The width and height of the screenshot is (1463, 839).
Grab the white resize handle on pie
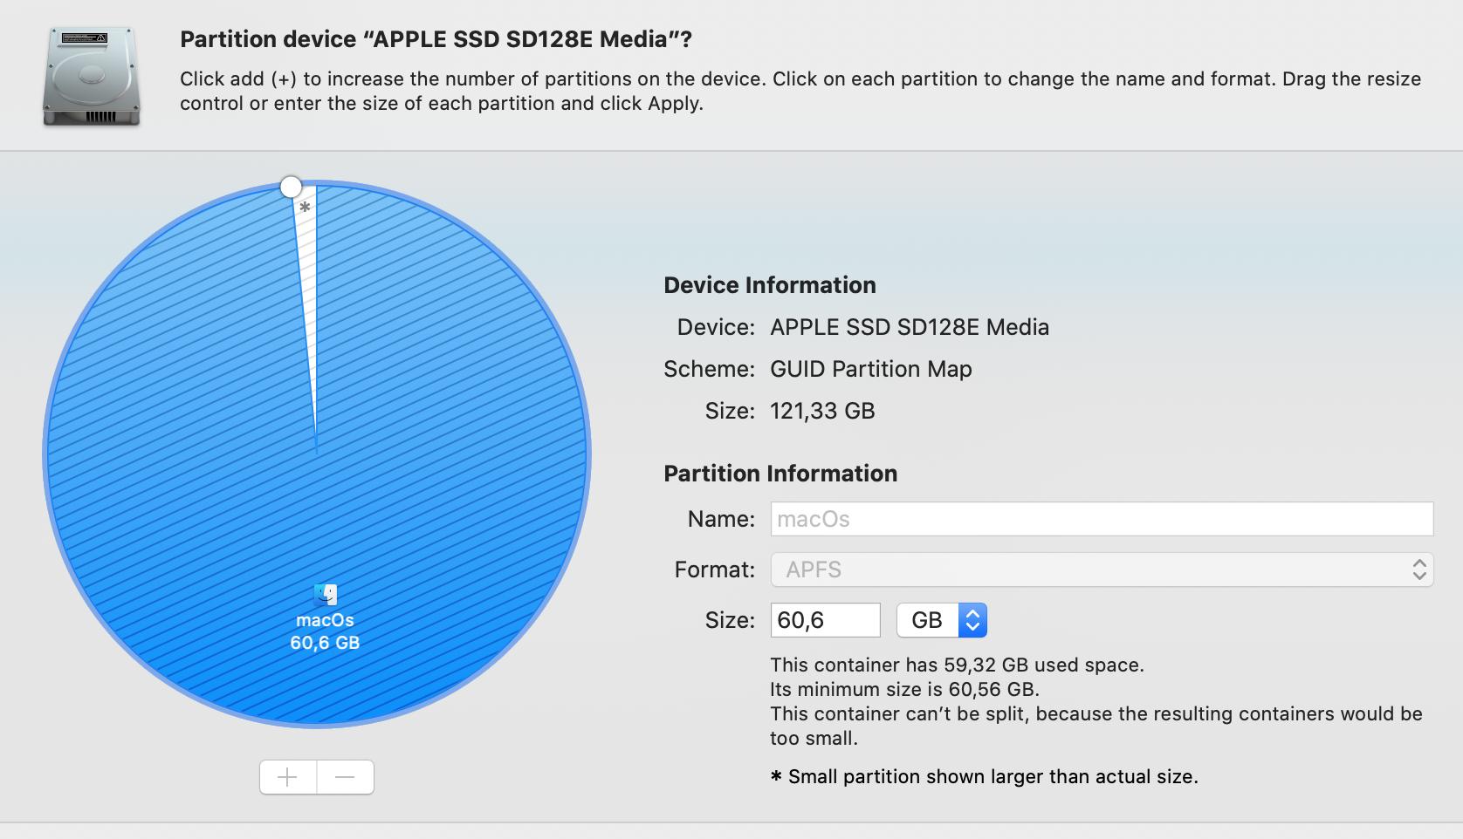[x=291, y=187]
